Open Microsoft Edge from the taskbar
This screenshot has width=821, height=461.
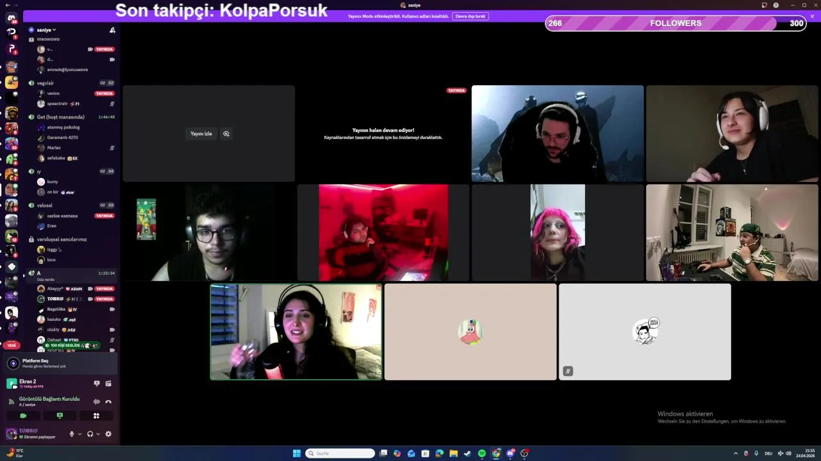coord(439,453)
